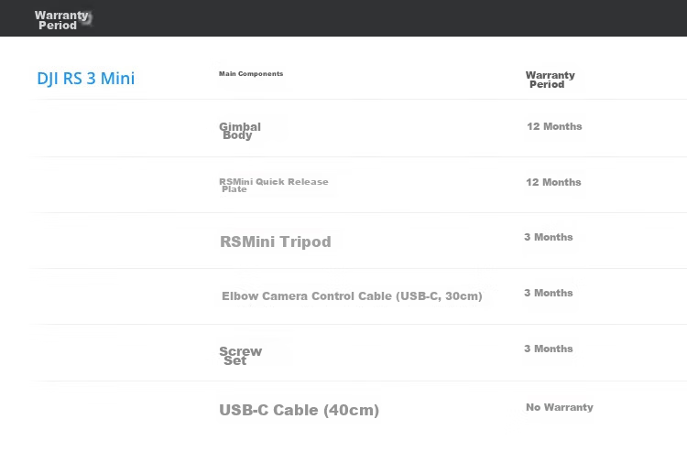687x451 pixels.
Task: Click the word Tripod in RSMini Tripod
Action: pyautogui.click(x=305, y=242)
